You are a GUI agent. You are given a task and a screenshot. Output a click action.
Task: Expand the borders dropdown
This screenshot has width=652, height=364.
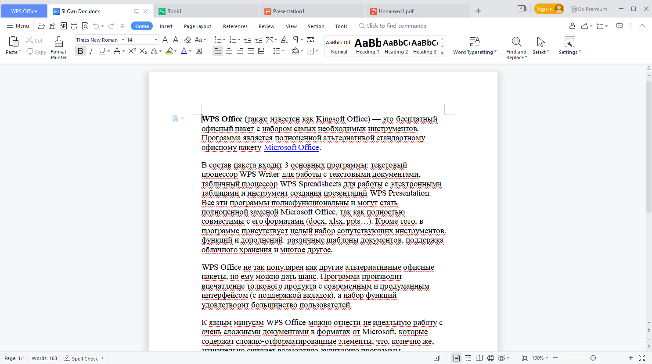(317, 51)
